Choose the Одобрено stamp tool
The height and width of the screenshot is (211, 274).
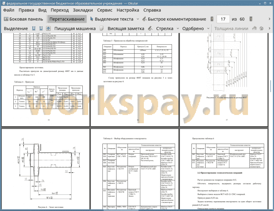tap(193, 29)
